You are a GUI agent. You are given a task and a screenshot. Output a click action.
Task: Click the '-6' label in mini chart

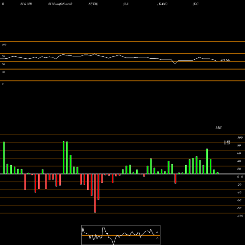[x=157, y=238]
